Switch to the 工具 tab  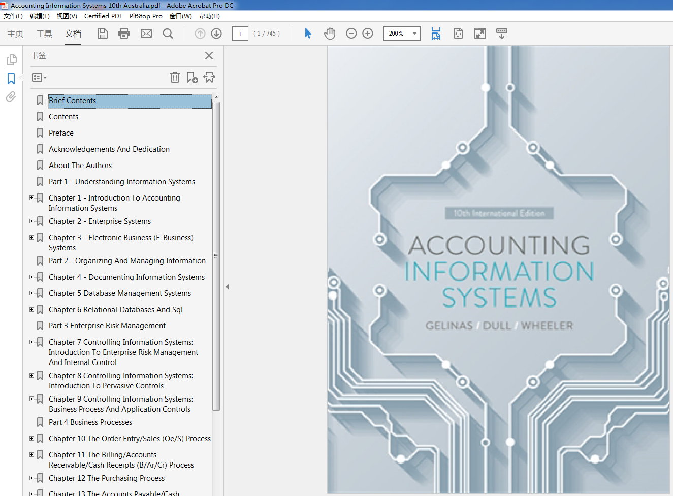click(x=44, y=34)
